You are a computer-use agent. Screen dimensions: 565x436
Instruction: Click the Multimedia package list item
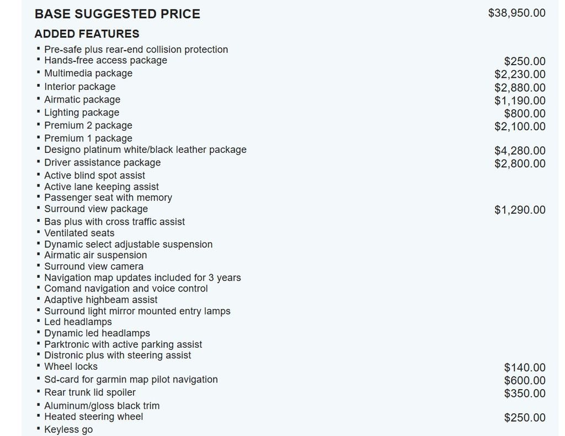coord(88,73)
